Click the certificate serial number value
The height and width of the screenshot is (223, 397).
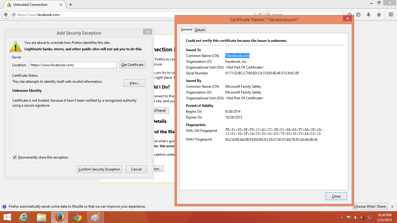(x=262, y=73)
